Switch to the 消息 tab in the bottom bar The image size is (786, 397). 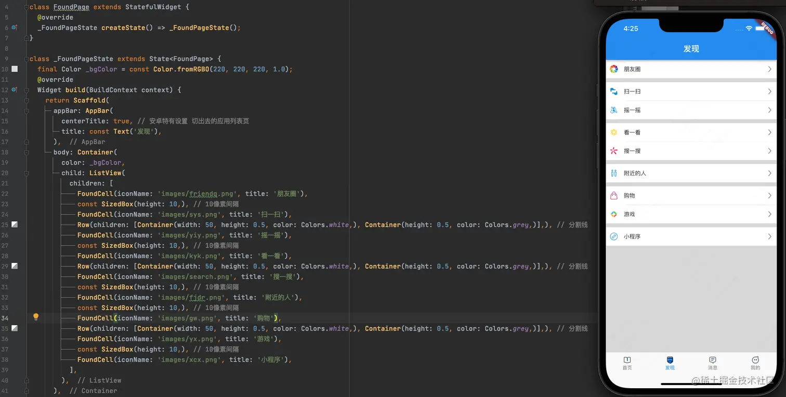712,363
